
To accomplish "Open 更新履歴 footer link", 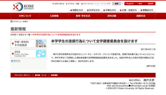I will pos(54,75).
